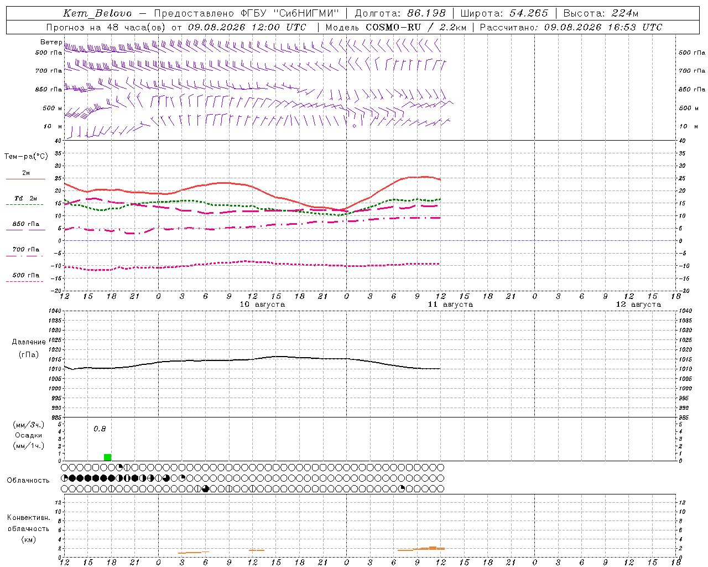The width and height of the screenshot is (708, 567).
Task: Click the Ветер wind section label
Action: pyautogui.click(x=51, y=42)
